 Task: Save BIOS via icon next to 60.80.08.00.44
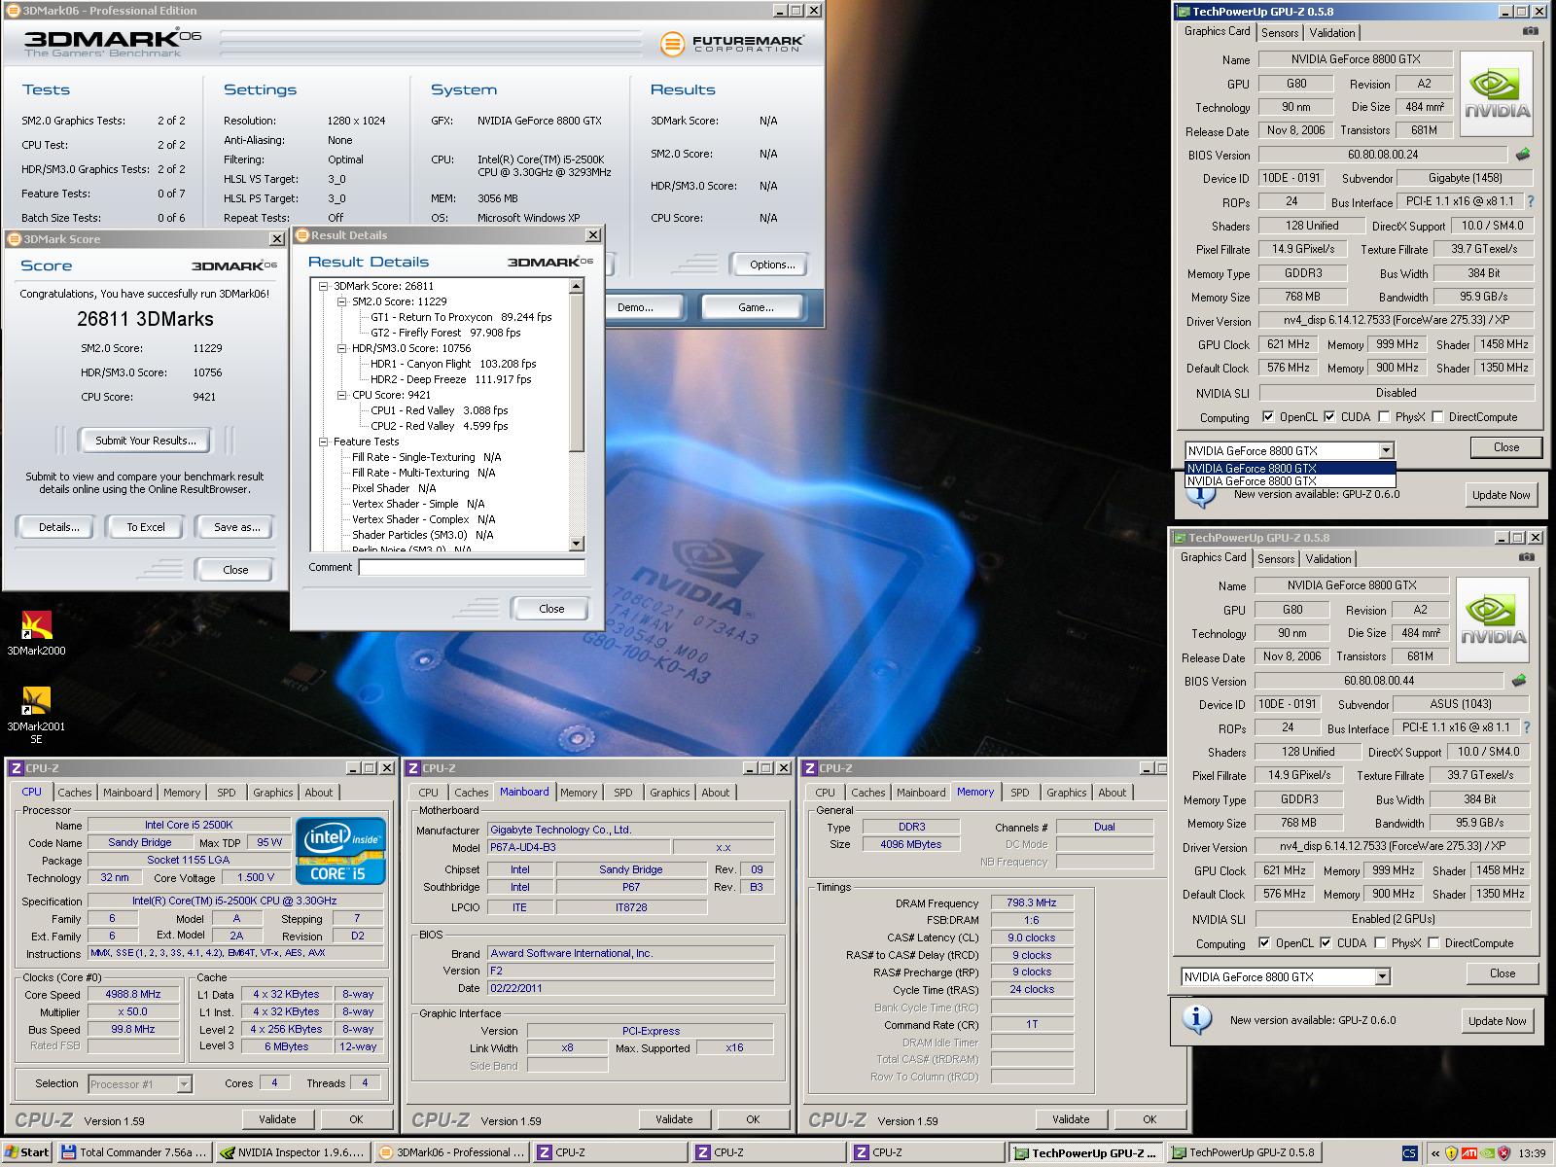coord(1519,680)
